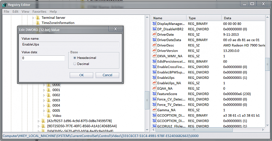The image size is (272, 141).
Task: Sort values by the Data column header
Action: pyautogui.click(x=243, y=18)
